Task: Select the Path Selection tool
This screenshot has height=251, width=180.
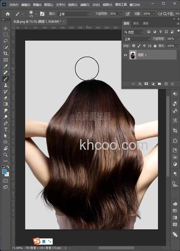Action: point(5,136)
